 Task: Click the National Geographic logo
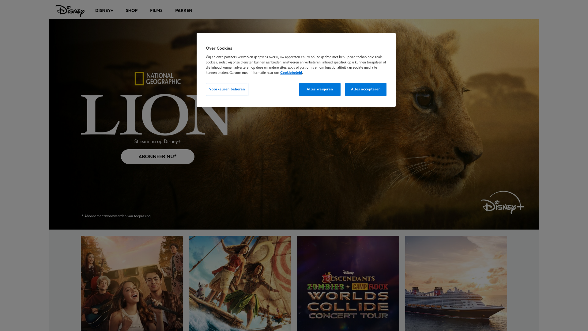(x=157, y=78)
